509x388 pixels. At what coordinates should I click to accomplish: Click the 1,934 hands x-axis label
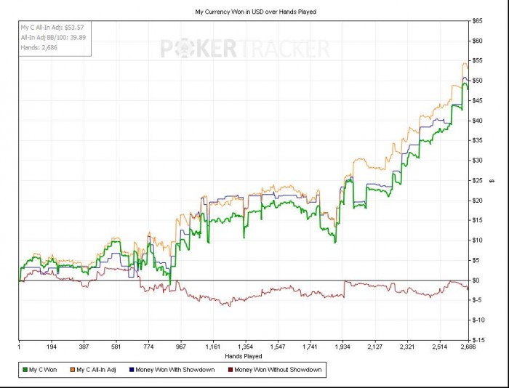pos(342,347)
